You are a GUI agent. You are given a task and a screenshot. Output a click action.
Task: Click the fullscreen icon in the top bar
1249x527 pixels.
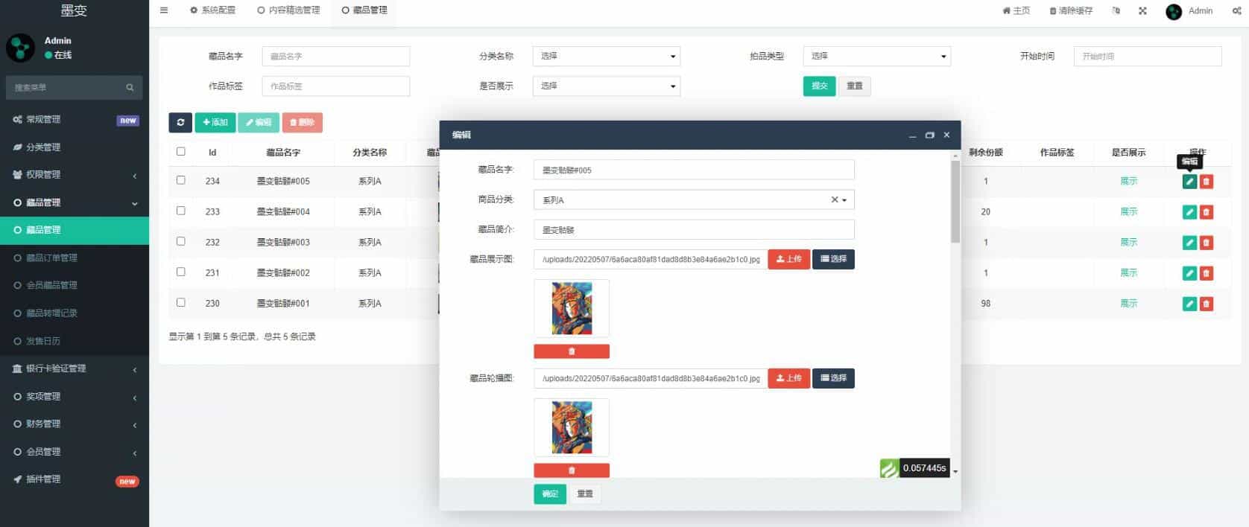tap(1142, 11)
